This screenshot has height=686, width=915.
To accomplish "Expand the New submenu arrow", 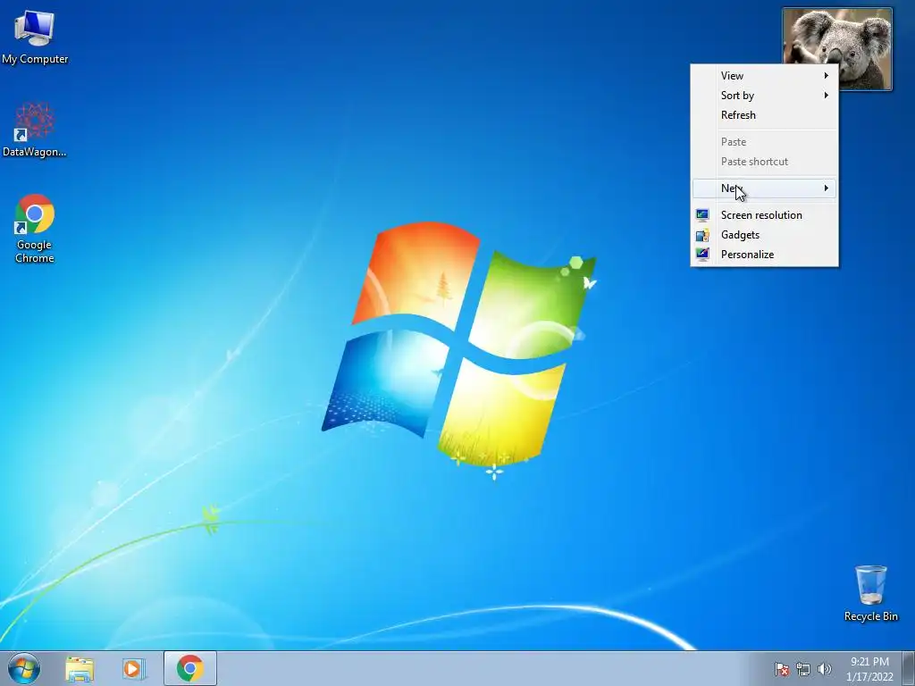I will [x=827, y=188].
